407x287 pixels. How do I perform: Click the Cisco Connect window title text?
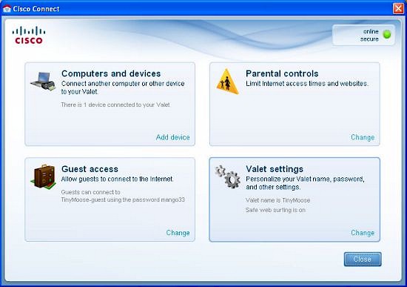tap(36, 9)
